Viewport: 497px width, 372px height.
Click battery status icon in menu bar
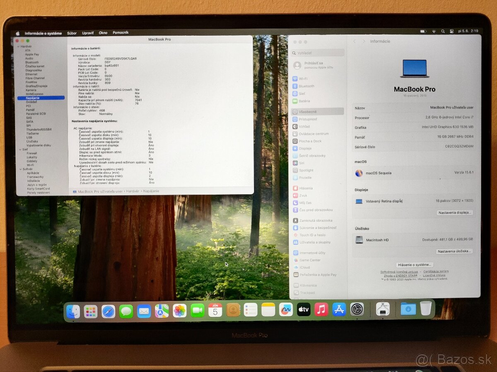click(x=423, y=31)
